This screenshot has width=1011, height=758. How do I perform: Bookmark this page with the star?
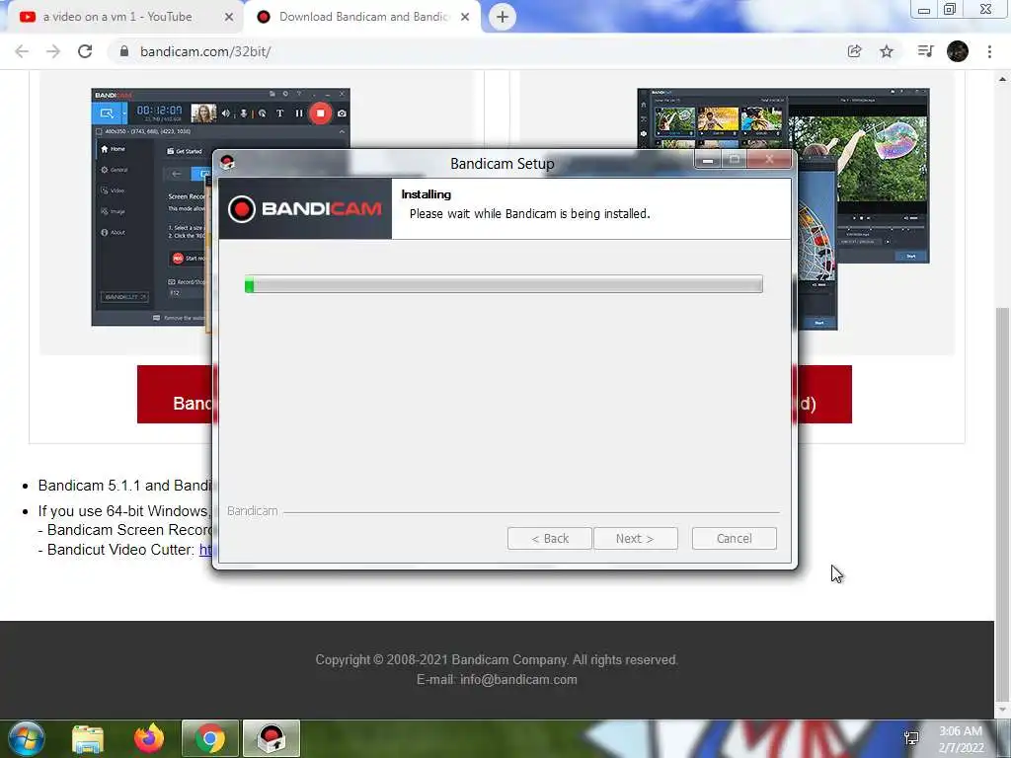pyautogui.click(x=887, y=51)
